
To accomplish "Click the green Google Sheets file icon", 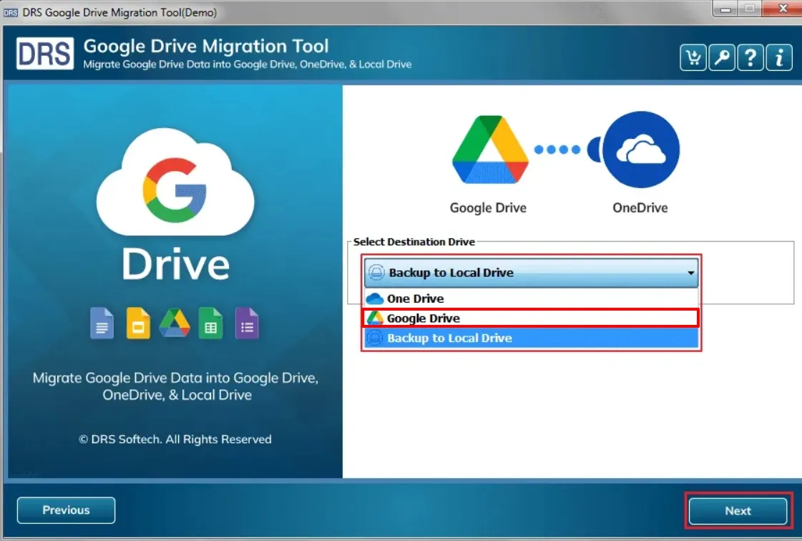I will (x=211, y=323).
